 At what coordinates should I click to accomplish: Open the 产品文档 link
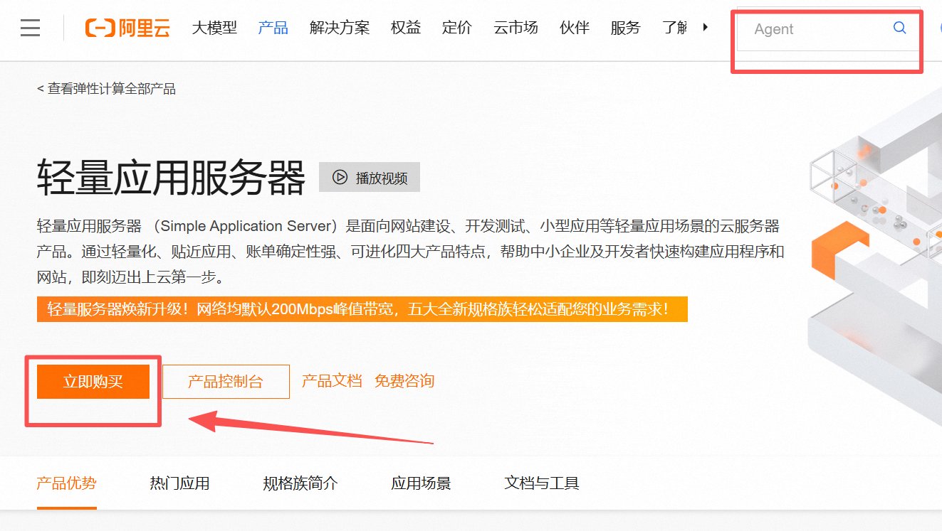332,381
